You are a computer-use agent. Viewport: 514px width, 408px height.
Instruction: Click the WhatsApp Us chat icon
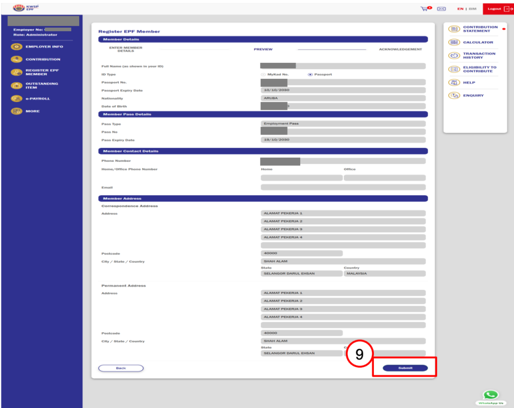pos(490,395)
